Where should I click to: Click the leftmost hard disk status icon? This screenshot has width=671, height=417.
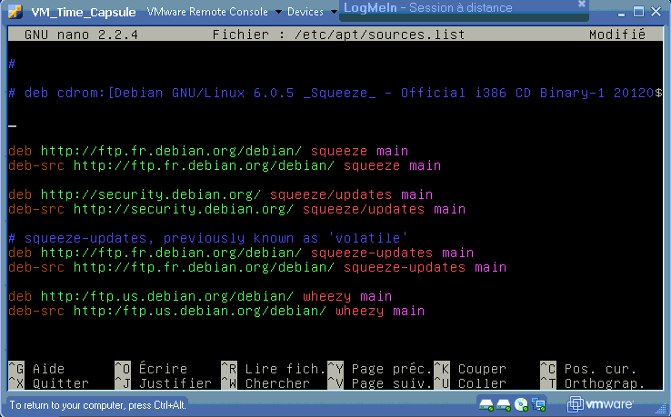tap(486, 404)
